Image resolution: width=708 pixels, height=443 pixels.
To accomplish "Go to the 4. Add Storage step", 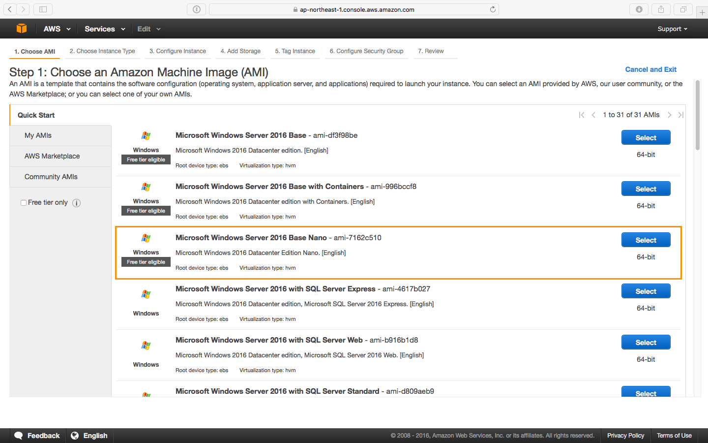I will 240,51.
